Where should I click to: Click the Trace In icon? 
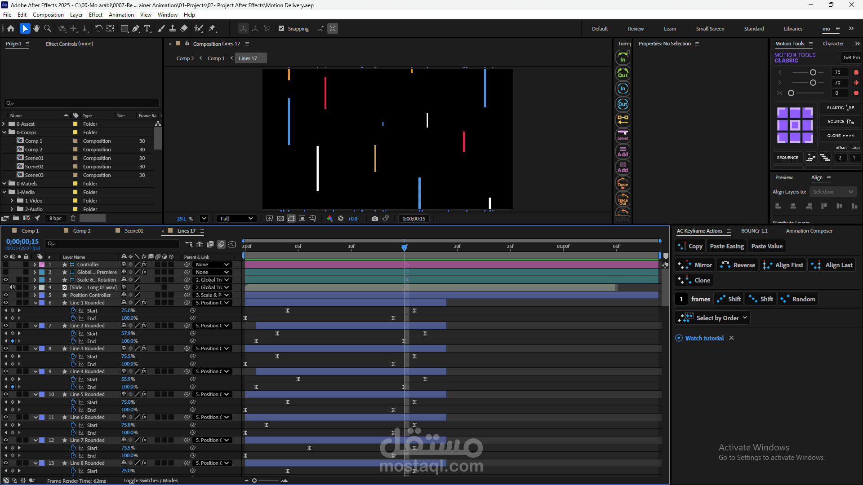click(623, 183)
